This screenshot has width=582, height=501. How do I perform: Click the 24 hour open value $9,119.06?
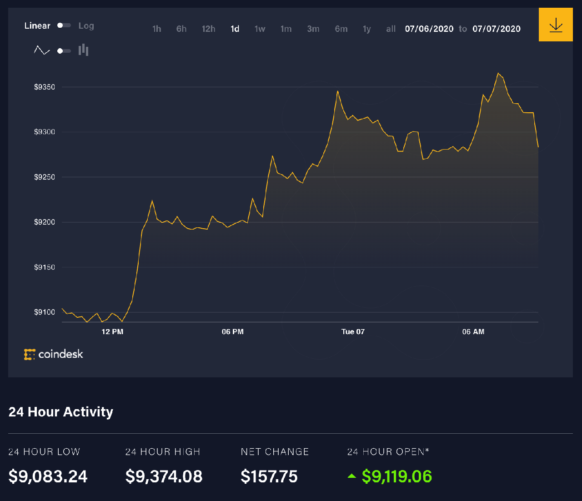click(x=397, y=476)
